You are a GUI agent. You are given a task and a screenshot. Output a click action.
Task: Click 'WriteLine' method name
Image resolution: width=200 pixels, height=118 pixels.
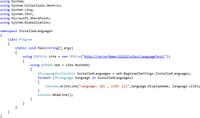tap(68, 86)
